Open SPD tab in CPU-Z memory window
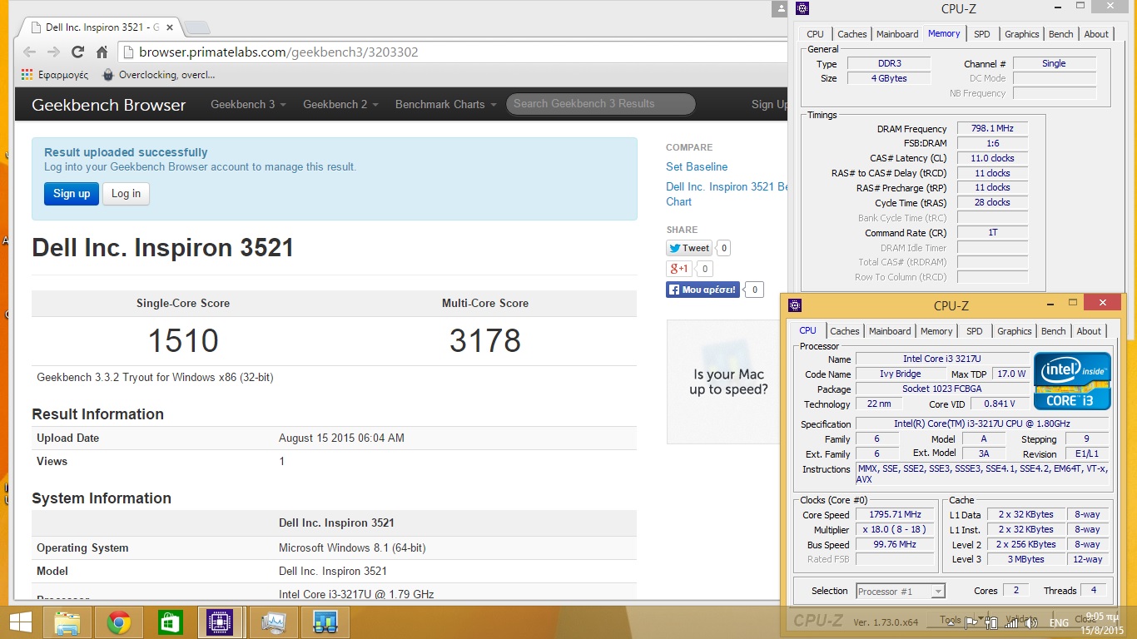Screen dimensions: 1137x639 (982, 34)
